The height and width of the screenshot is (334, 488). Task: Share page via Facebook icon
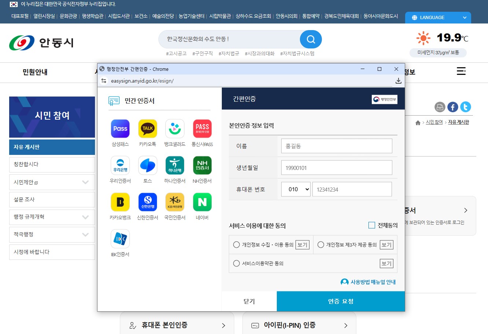pos(453,107)
